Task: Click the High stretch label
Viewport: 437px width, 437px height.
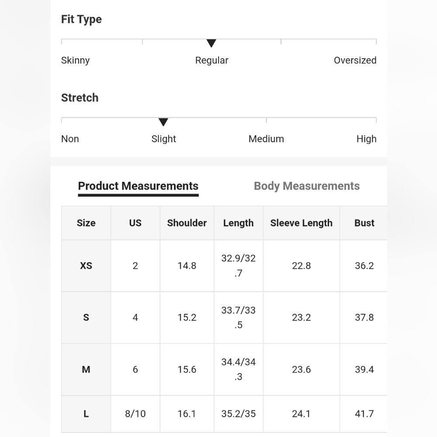Action: 366,139
